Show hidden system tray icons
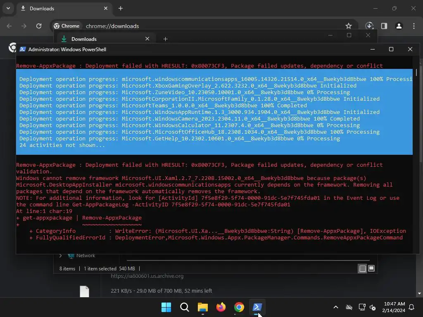Viewport: 423px width, 317px height. pyautogui.click(x=336, y=307)
